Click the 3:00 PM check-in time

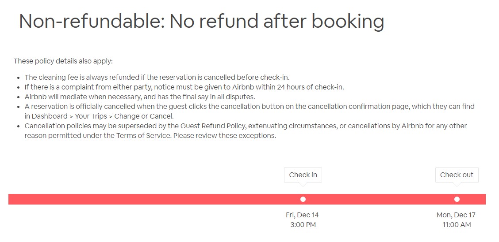pyautogui.click(x=302, y=225)
